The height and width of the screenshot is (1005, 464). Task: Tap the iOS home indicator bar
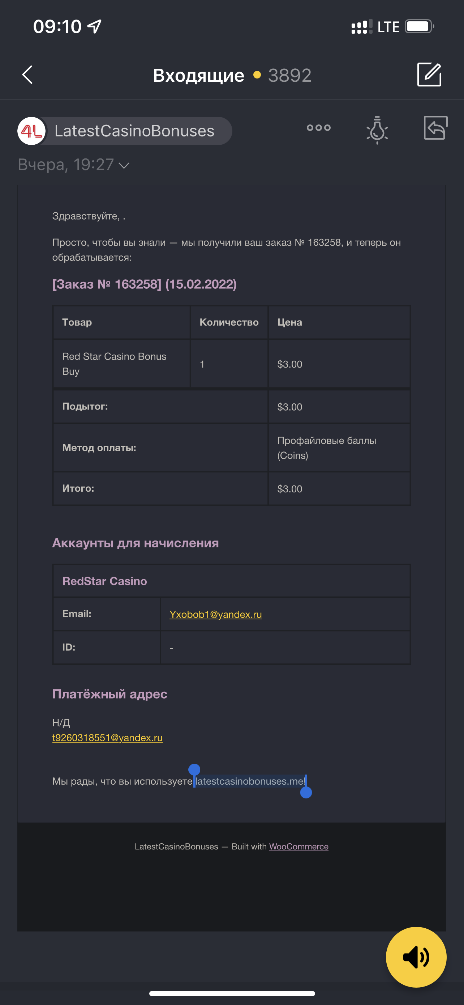point(232,993)
